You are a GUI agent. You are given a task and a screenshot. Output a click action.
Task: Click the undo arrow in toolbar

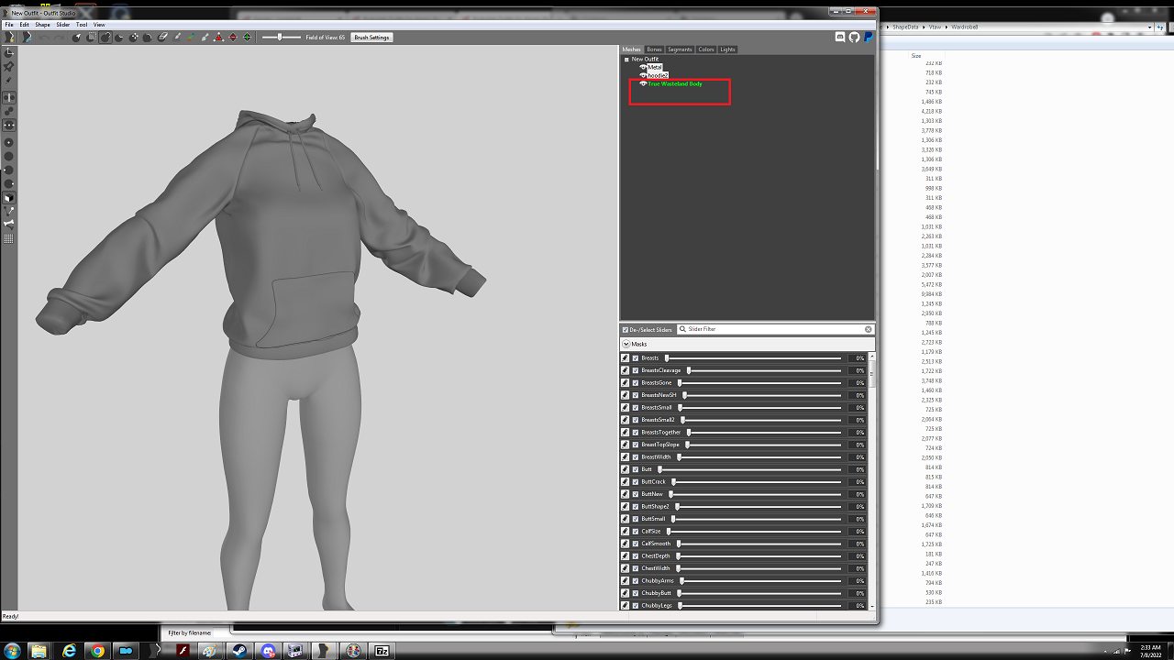(x=44, y=38)
